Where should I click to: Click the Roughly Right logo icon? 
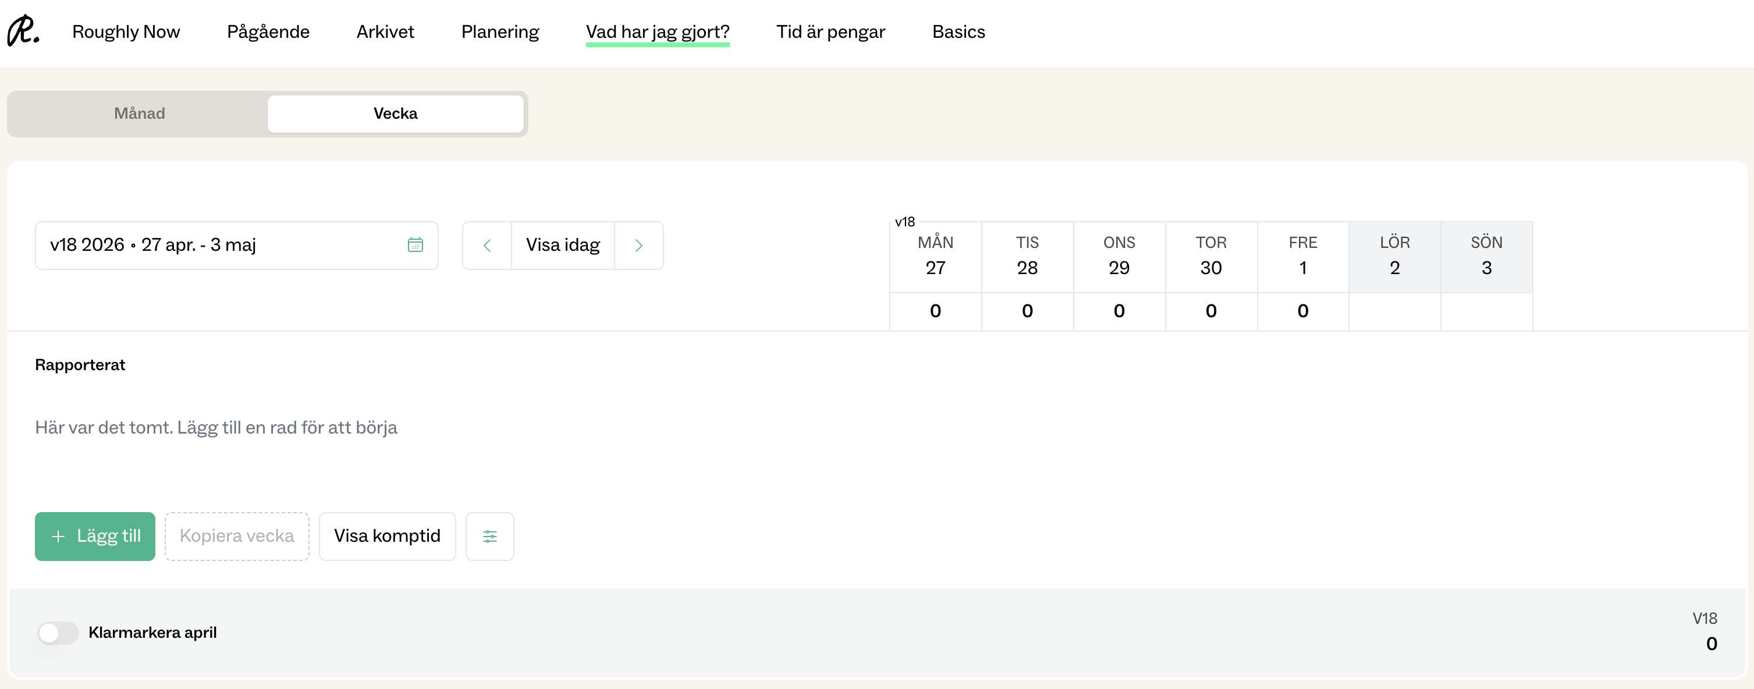[23, 31]
